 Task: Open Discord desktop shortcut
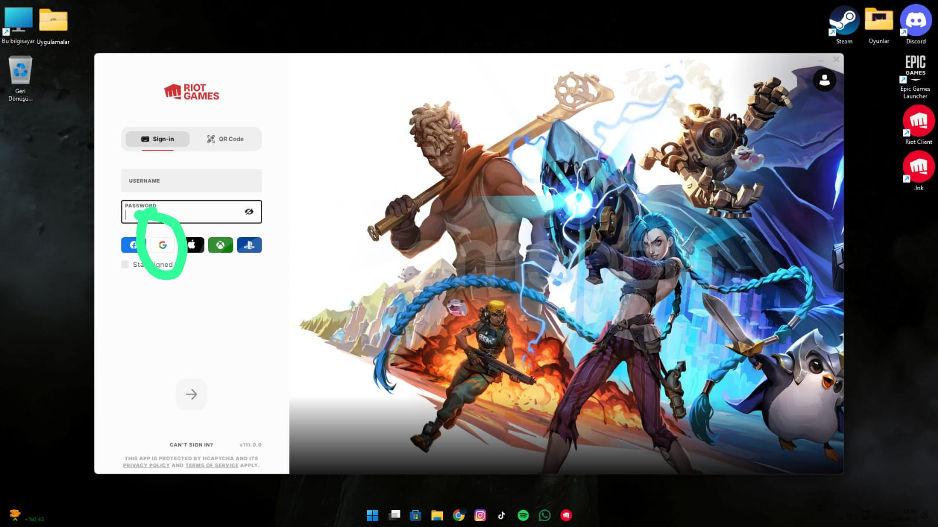[x=916, y=22]
